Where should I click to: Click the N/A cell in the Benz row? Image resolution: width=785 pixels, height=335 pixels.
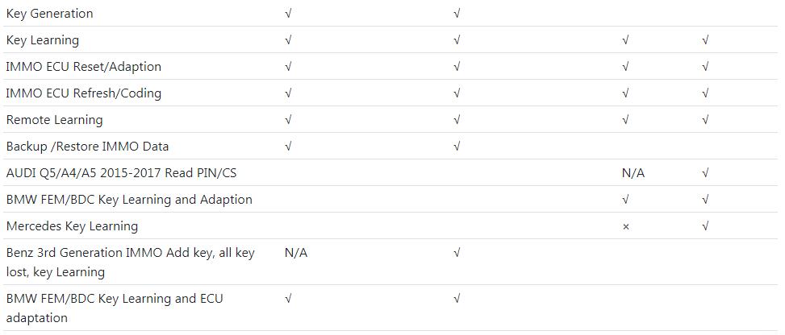tap(296, 253)
